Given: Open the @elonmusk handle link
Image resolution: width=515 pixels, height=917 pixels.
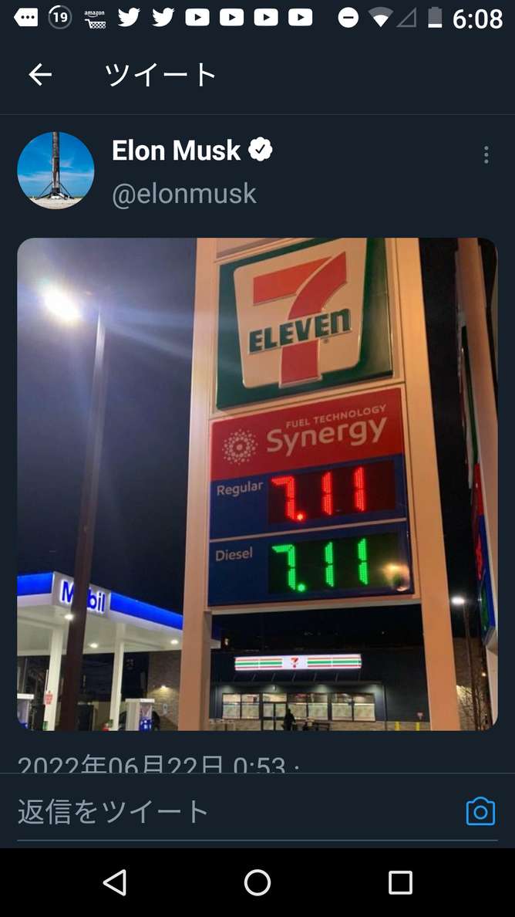Looking at the screenshot, I should pyautogui.click(x=184, y=194).
